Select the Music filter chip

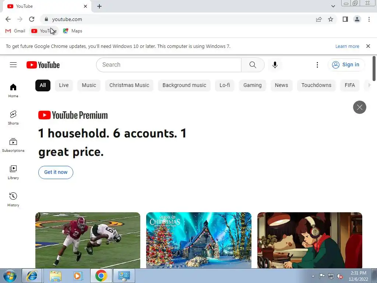[89, 85]
